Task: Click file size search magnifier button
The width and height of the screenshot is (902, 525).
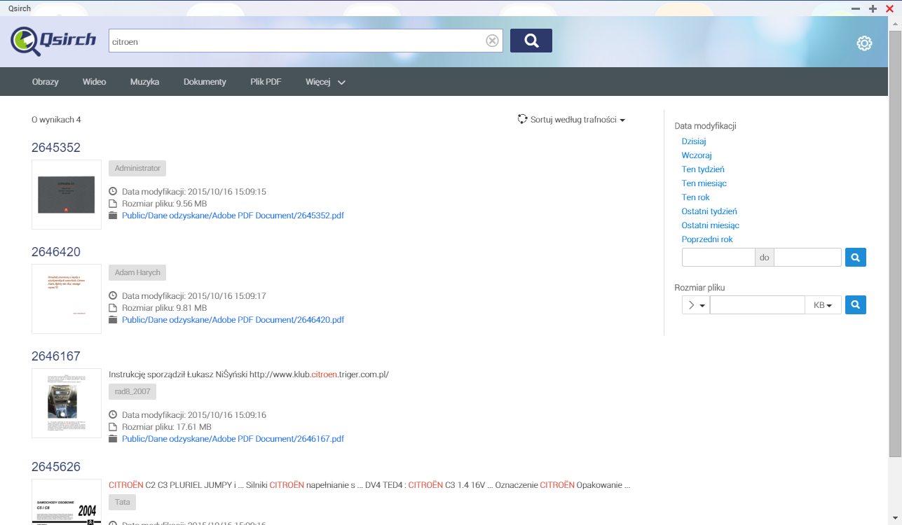Action: pyautogui.click(x=855, y=305)
